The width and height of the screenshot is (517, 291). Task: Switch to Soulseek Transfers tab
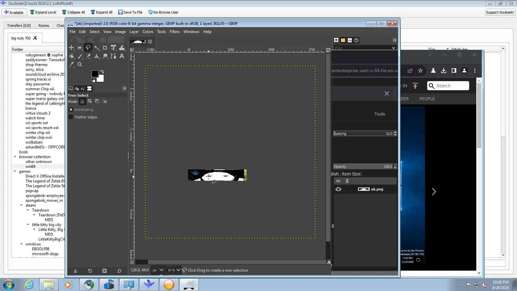(19, 26)
